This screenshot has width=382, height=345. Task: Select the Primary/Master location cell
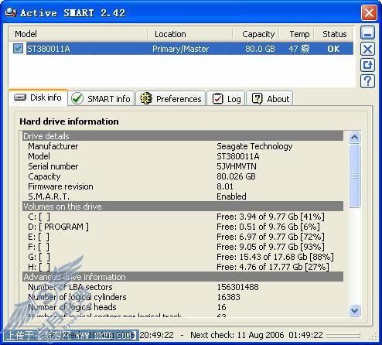[x=180, y=49]
